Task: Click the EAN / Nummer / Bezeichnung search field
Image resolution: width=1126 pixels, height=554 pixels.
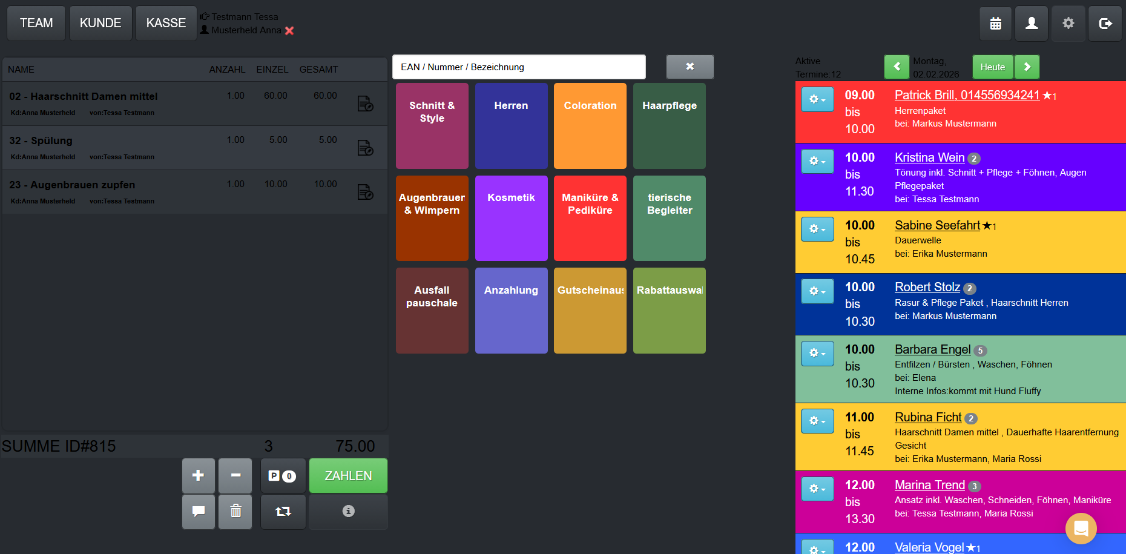Action: pos(519,67)
